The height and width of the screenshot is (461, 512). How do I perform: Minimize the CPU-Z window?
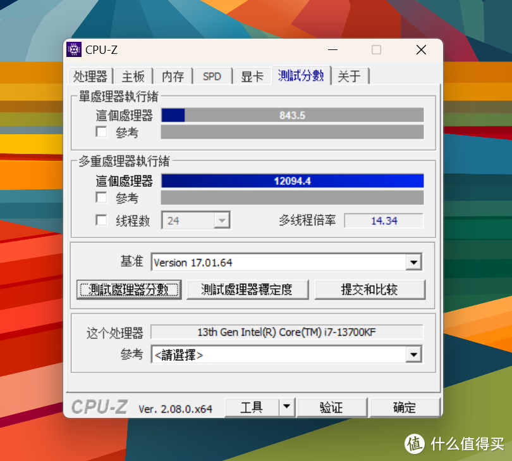[x=332, y=50]
